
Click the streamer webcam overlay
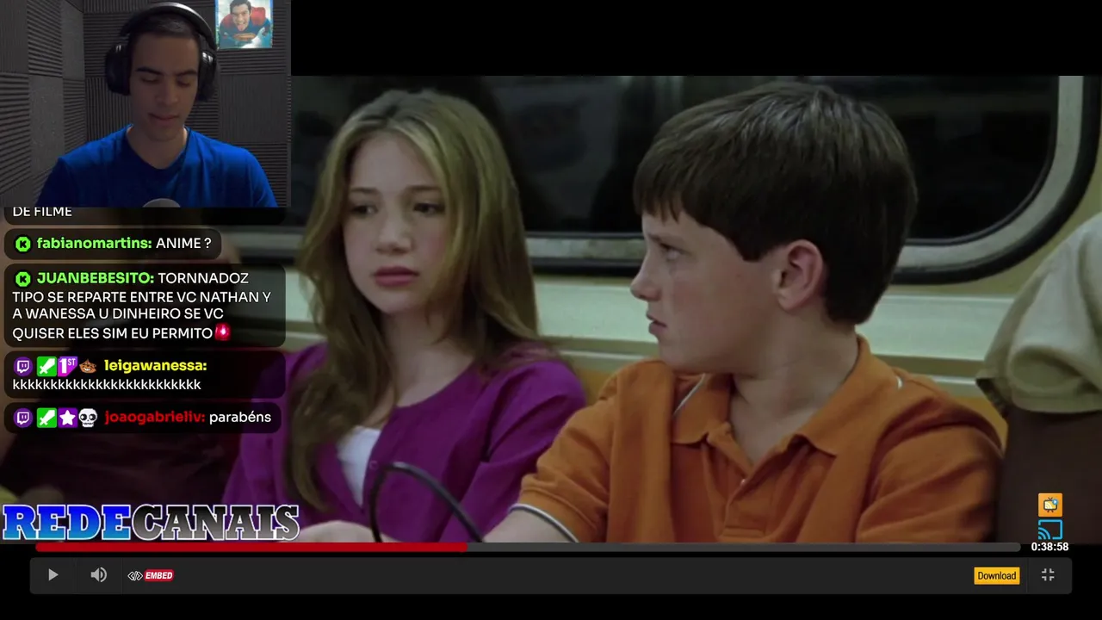click(x=145, y=103)
